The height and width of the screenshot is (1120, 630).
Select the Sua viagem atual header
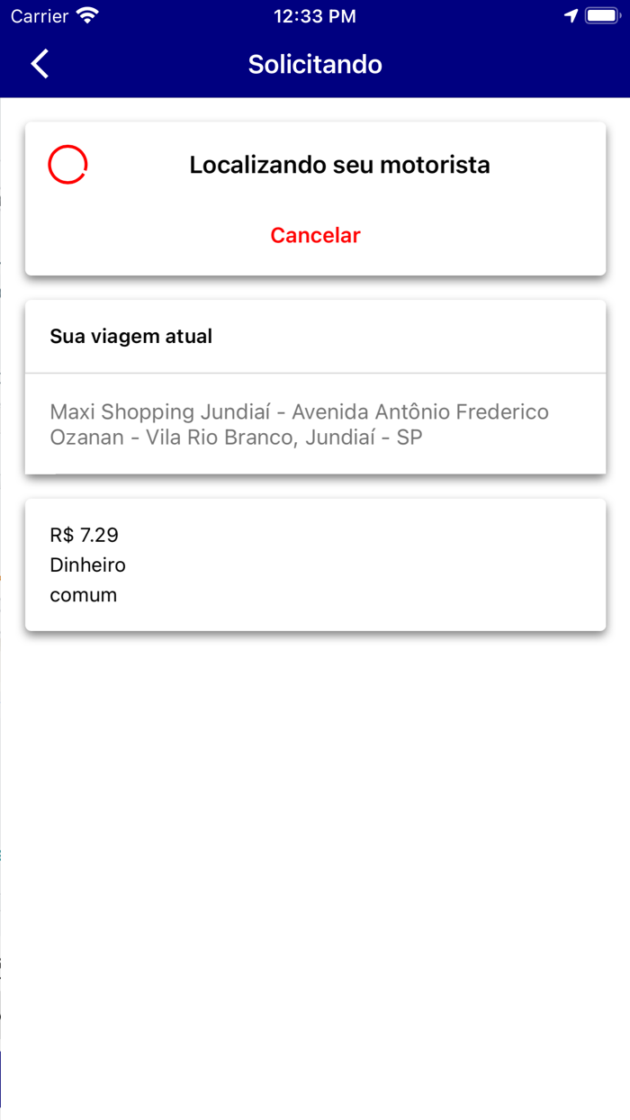click(131, 336)
